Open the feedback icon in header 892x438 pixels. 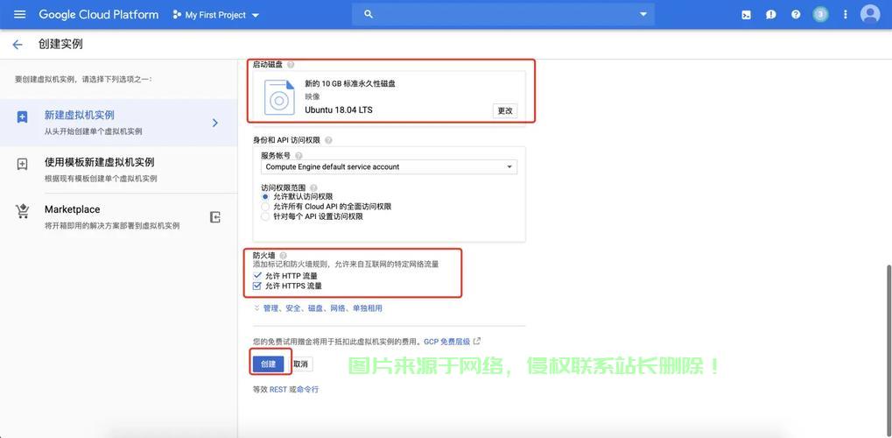pos(771,16)
